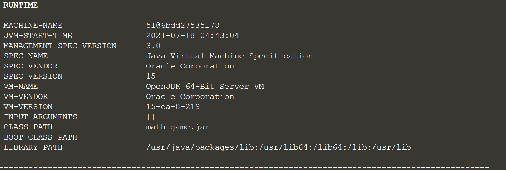Image resolution: width=506 pixels, height=170 pixels.
Task: Click the machine name value 51@6bdd27535f78
Action: pos(182,26)
